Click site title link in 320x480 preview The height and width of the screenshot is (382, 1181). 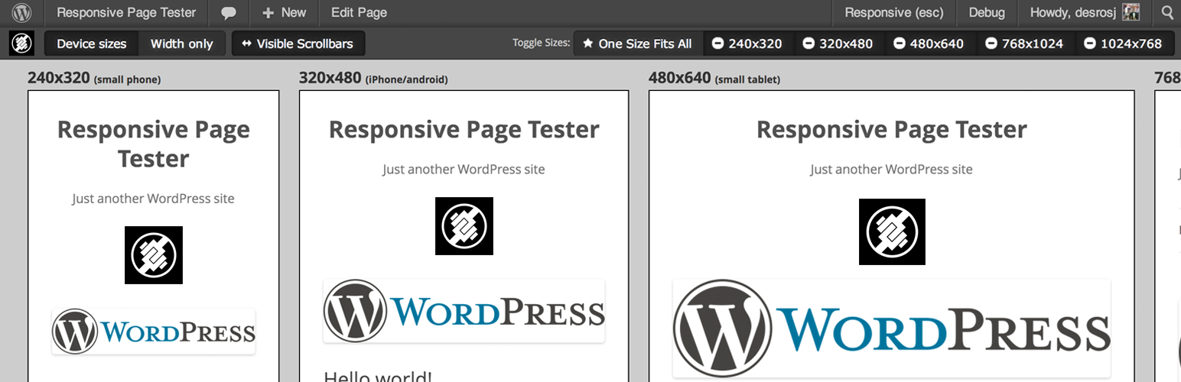click(x=464, y=129)
